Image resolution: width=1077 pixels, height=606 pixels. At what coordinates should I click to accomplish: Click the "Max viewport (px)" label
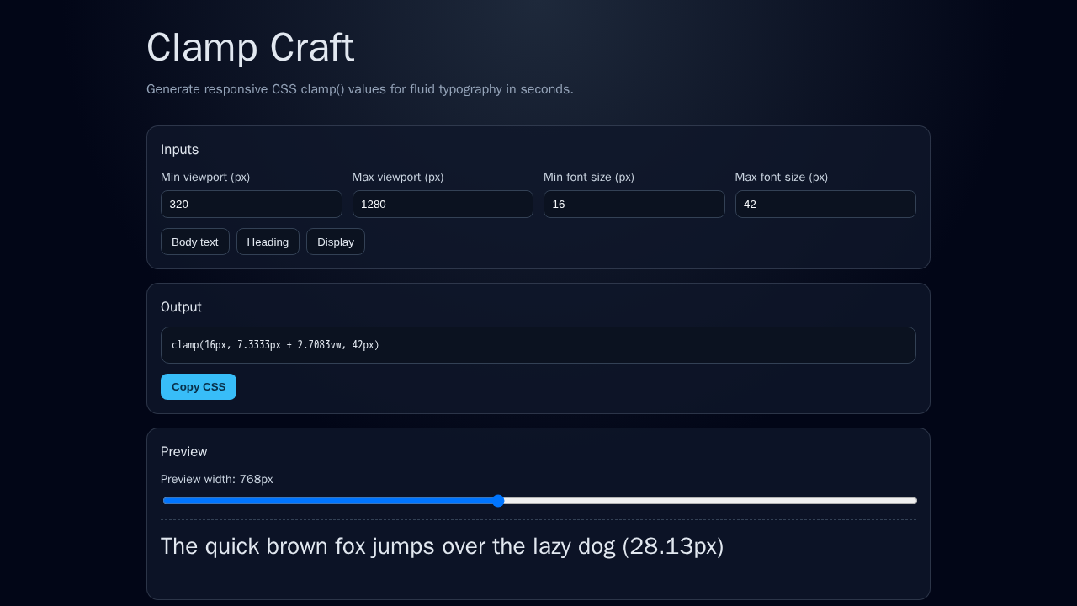pos(398,177)
